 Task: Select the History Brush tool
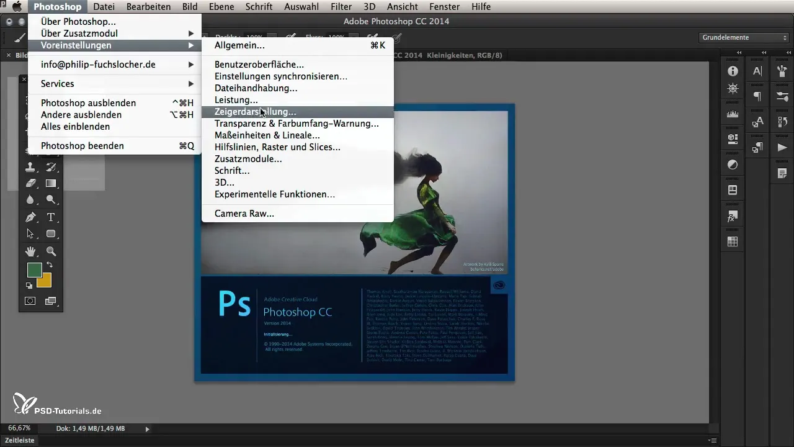pos(51,167)
